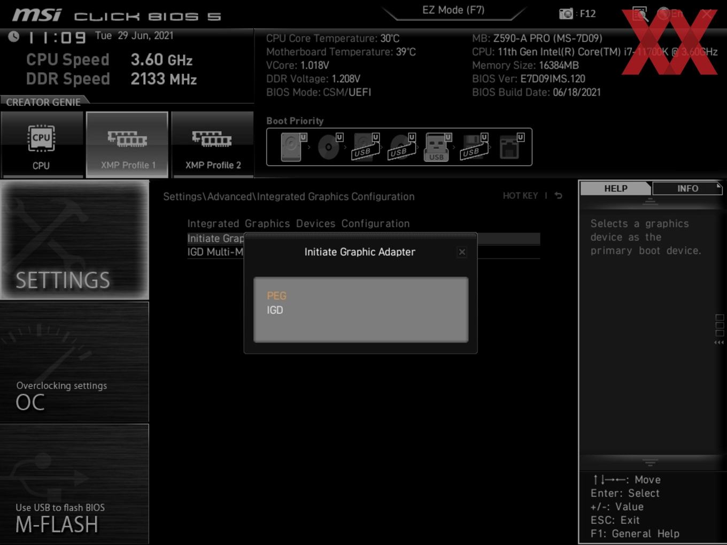The width and height of the screenshot is (727, 545).
Task: Click the ESC: Exit hint
Action: tap(615, 520)
